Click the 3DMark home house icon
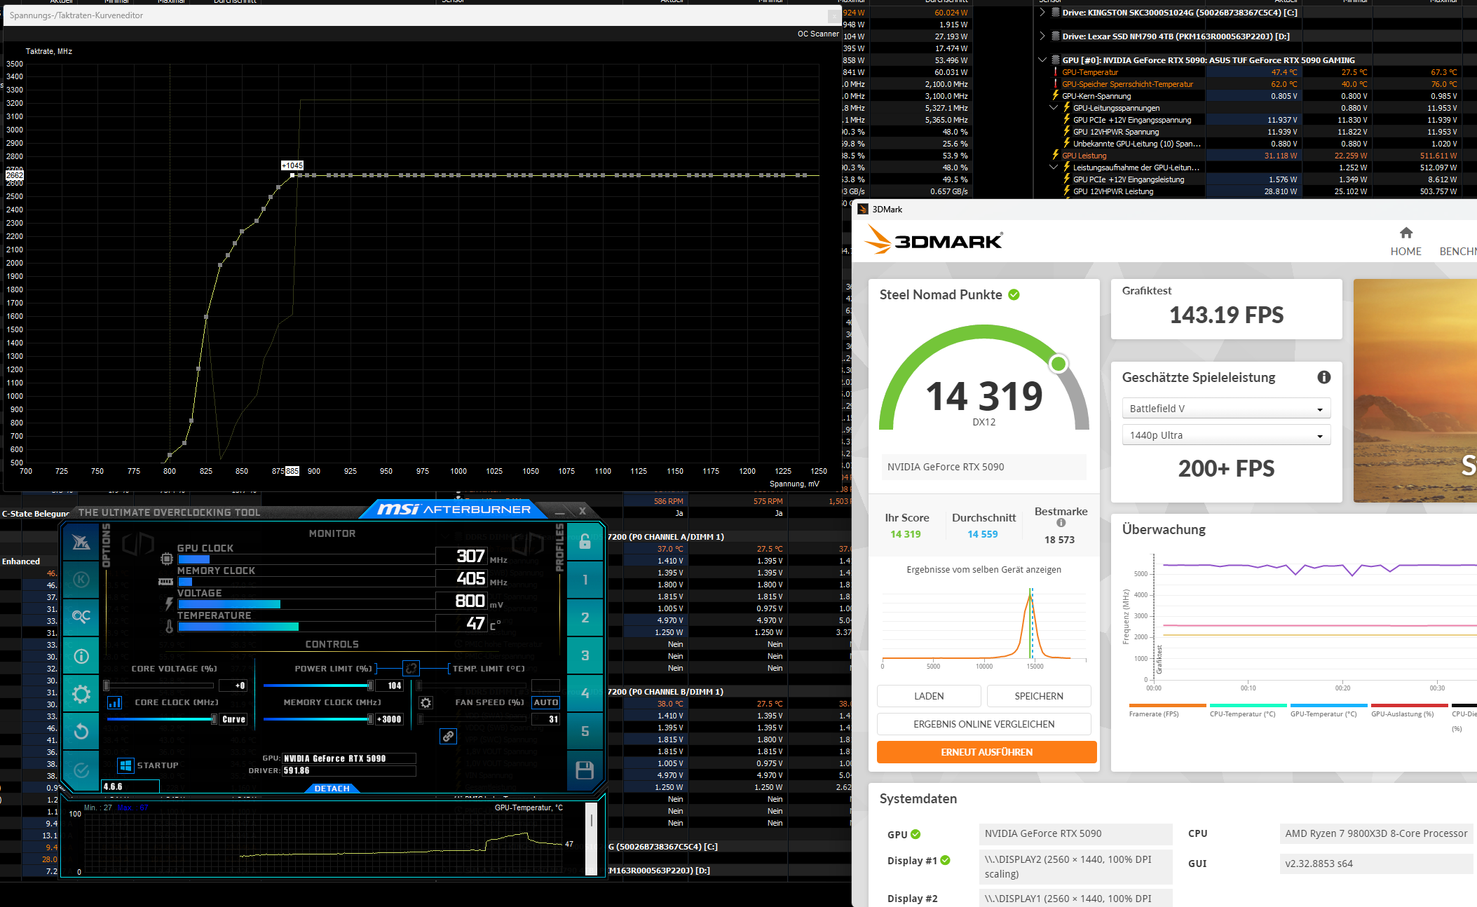The height and width of the screenshot is (907, 1477). click(1406, 233)
